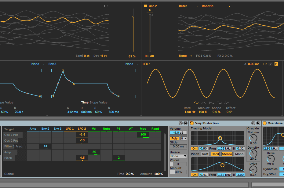Click the 82 percent oscillator level slider

[133, 16]
